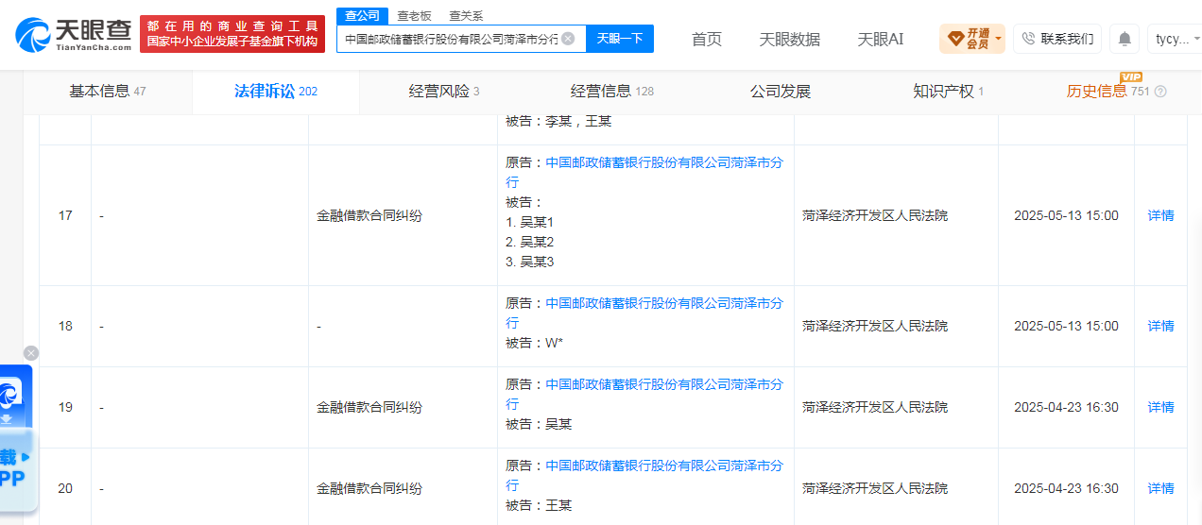Image resolution: width=1202 pixels, height=525 pixels.
Task: Open 详情 for row 17
Action: tap(1160, 215)
